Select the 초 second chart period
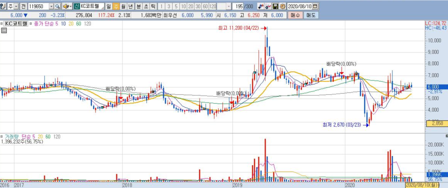 click(x=146, y=6)
